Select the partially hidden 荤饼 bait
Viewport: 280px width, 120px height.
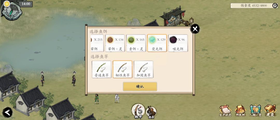pos(97,43)
